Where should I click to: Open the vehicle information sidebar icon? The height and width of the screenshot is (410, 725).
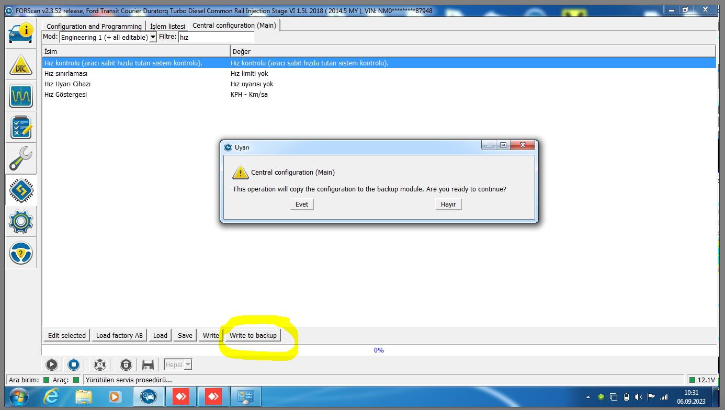click(21, 32)
